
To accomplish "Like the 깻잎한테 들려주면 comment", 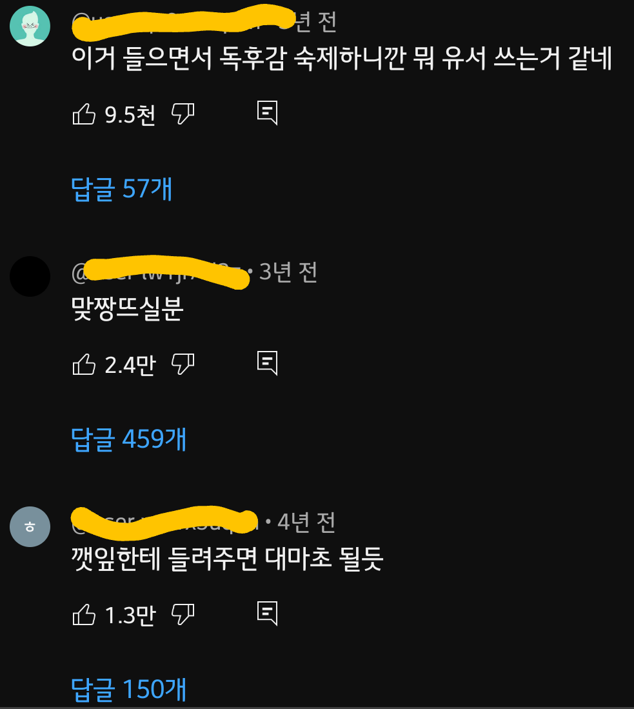I will click(x=84, y=615).
